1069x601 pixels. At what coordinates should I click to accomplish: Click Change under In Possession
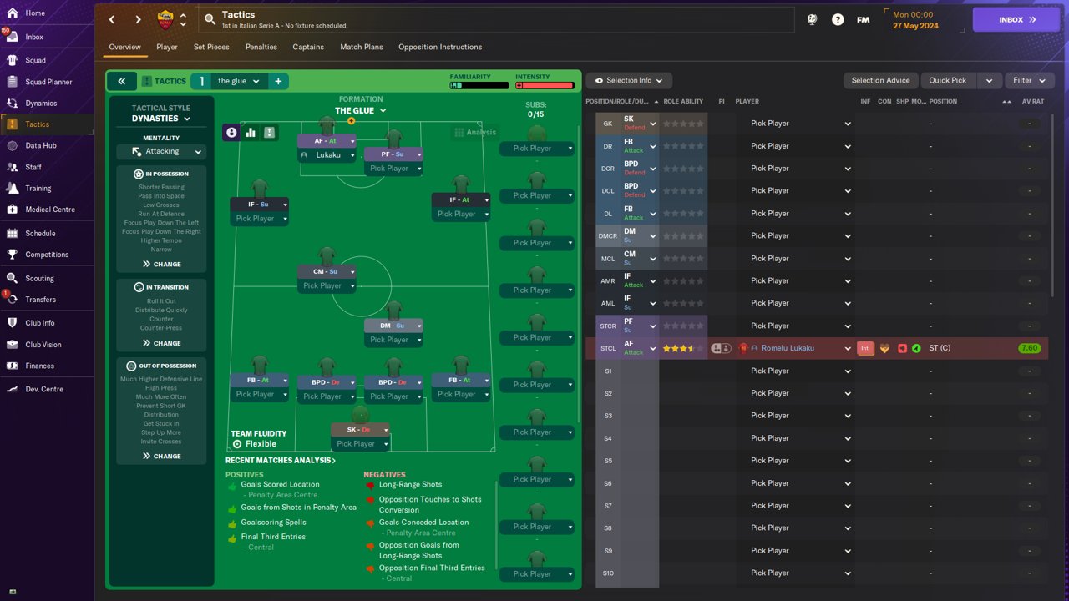[161, 264]
